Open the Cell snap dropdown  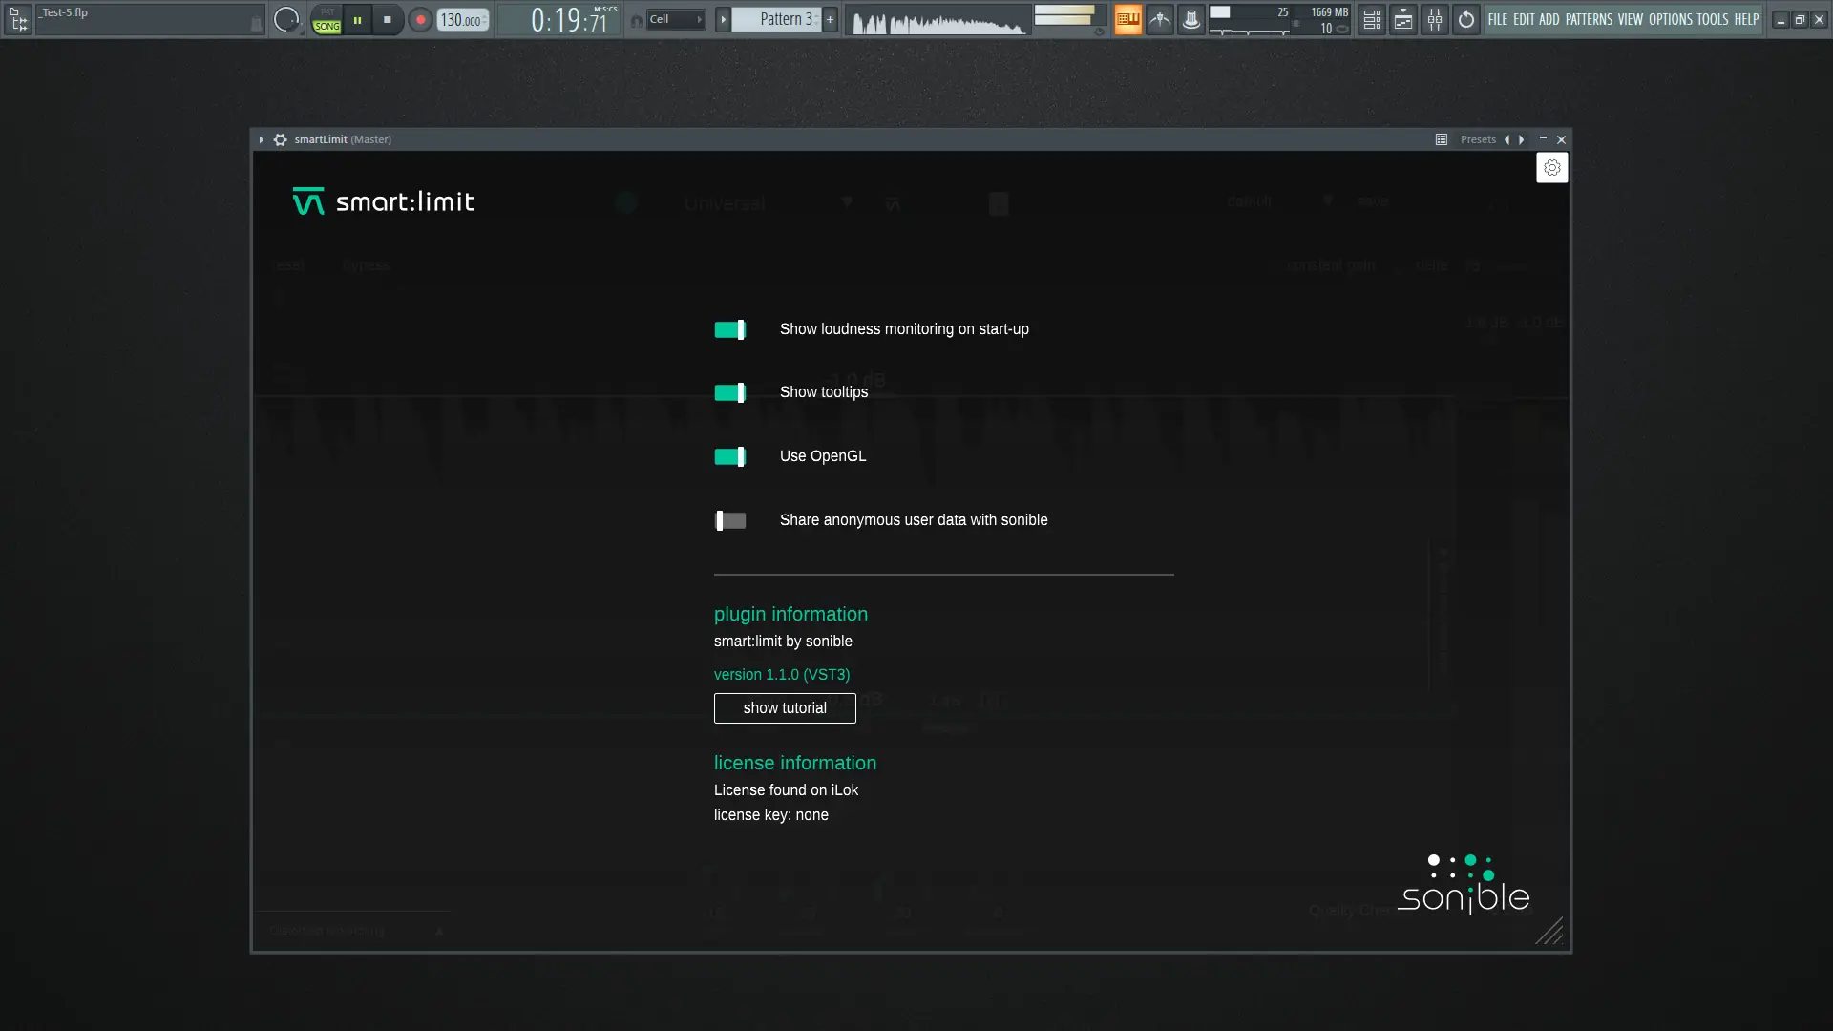coord(676,19)
